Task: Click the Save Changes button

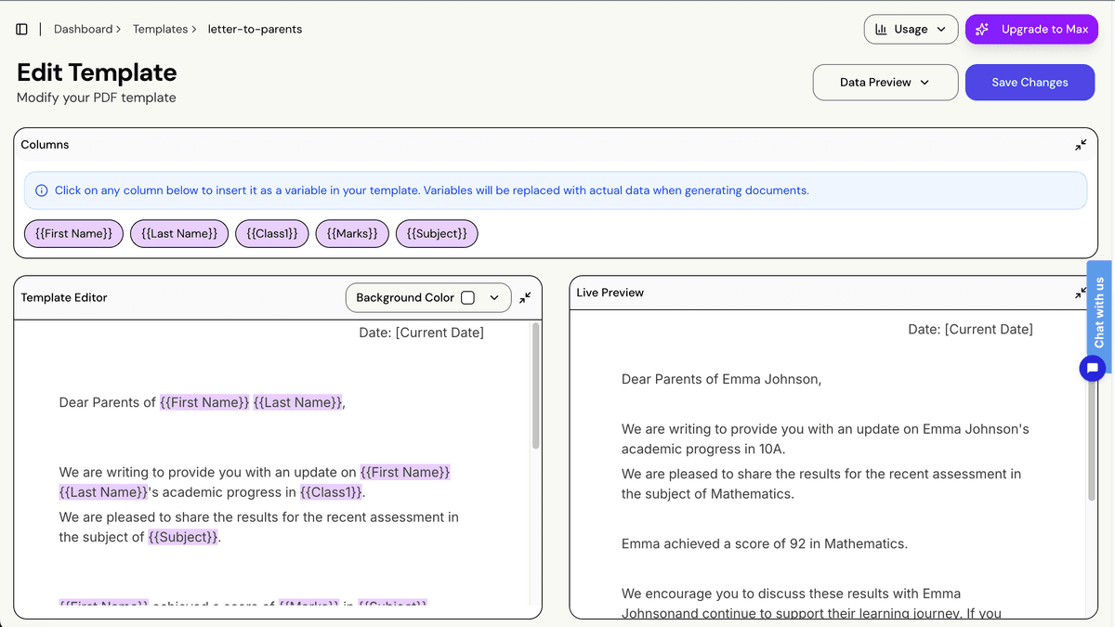Action: [x=1030, y=83]
